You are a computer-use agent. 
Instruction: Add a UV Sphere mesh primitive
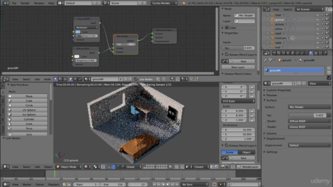27,110
